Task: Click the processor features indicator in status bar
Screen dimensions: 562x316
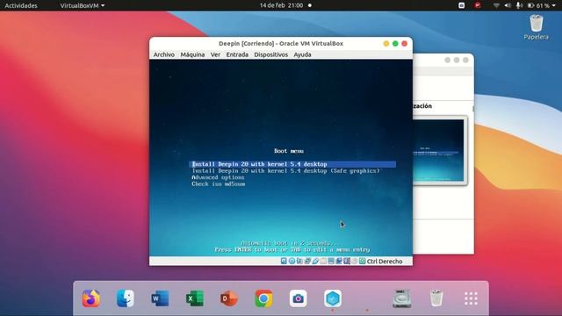Action: coord(347,262)
